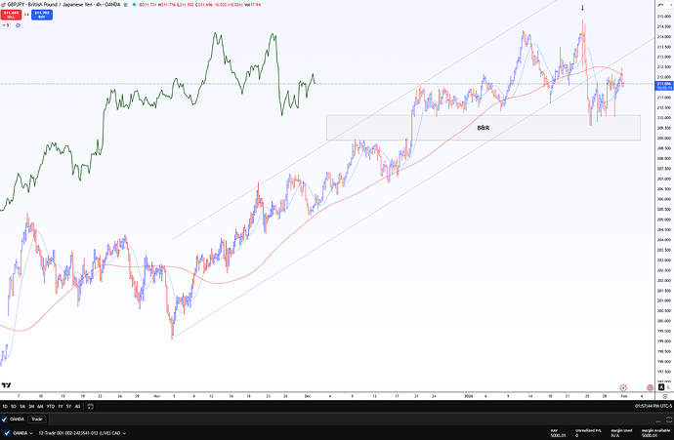The width and height of the screenshot is (674, 440).
Task: Click the GBPJPY symbol title in legend
Action: coord(63,5)
